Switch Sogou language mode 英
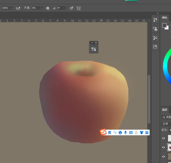Image resolution: width=171 pixels, height=163 pixels. click(109, 133)
